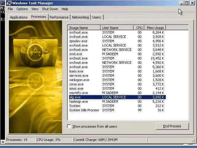
Task: Sort by User Name column header
Action: tap(117, 28)
